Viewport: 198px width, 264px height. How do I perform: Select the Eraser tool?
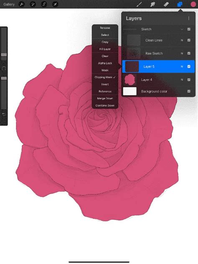pyautogui.click(x=166, y=4)
